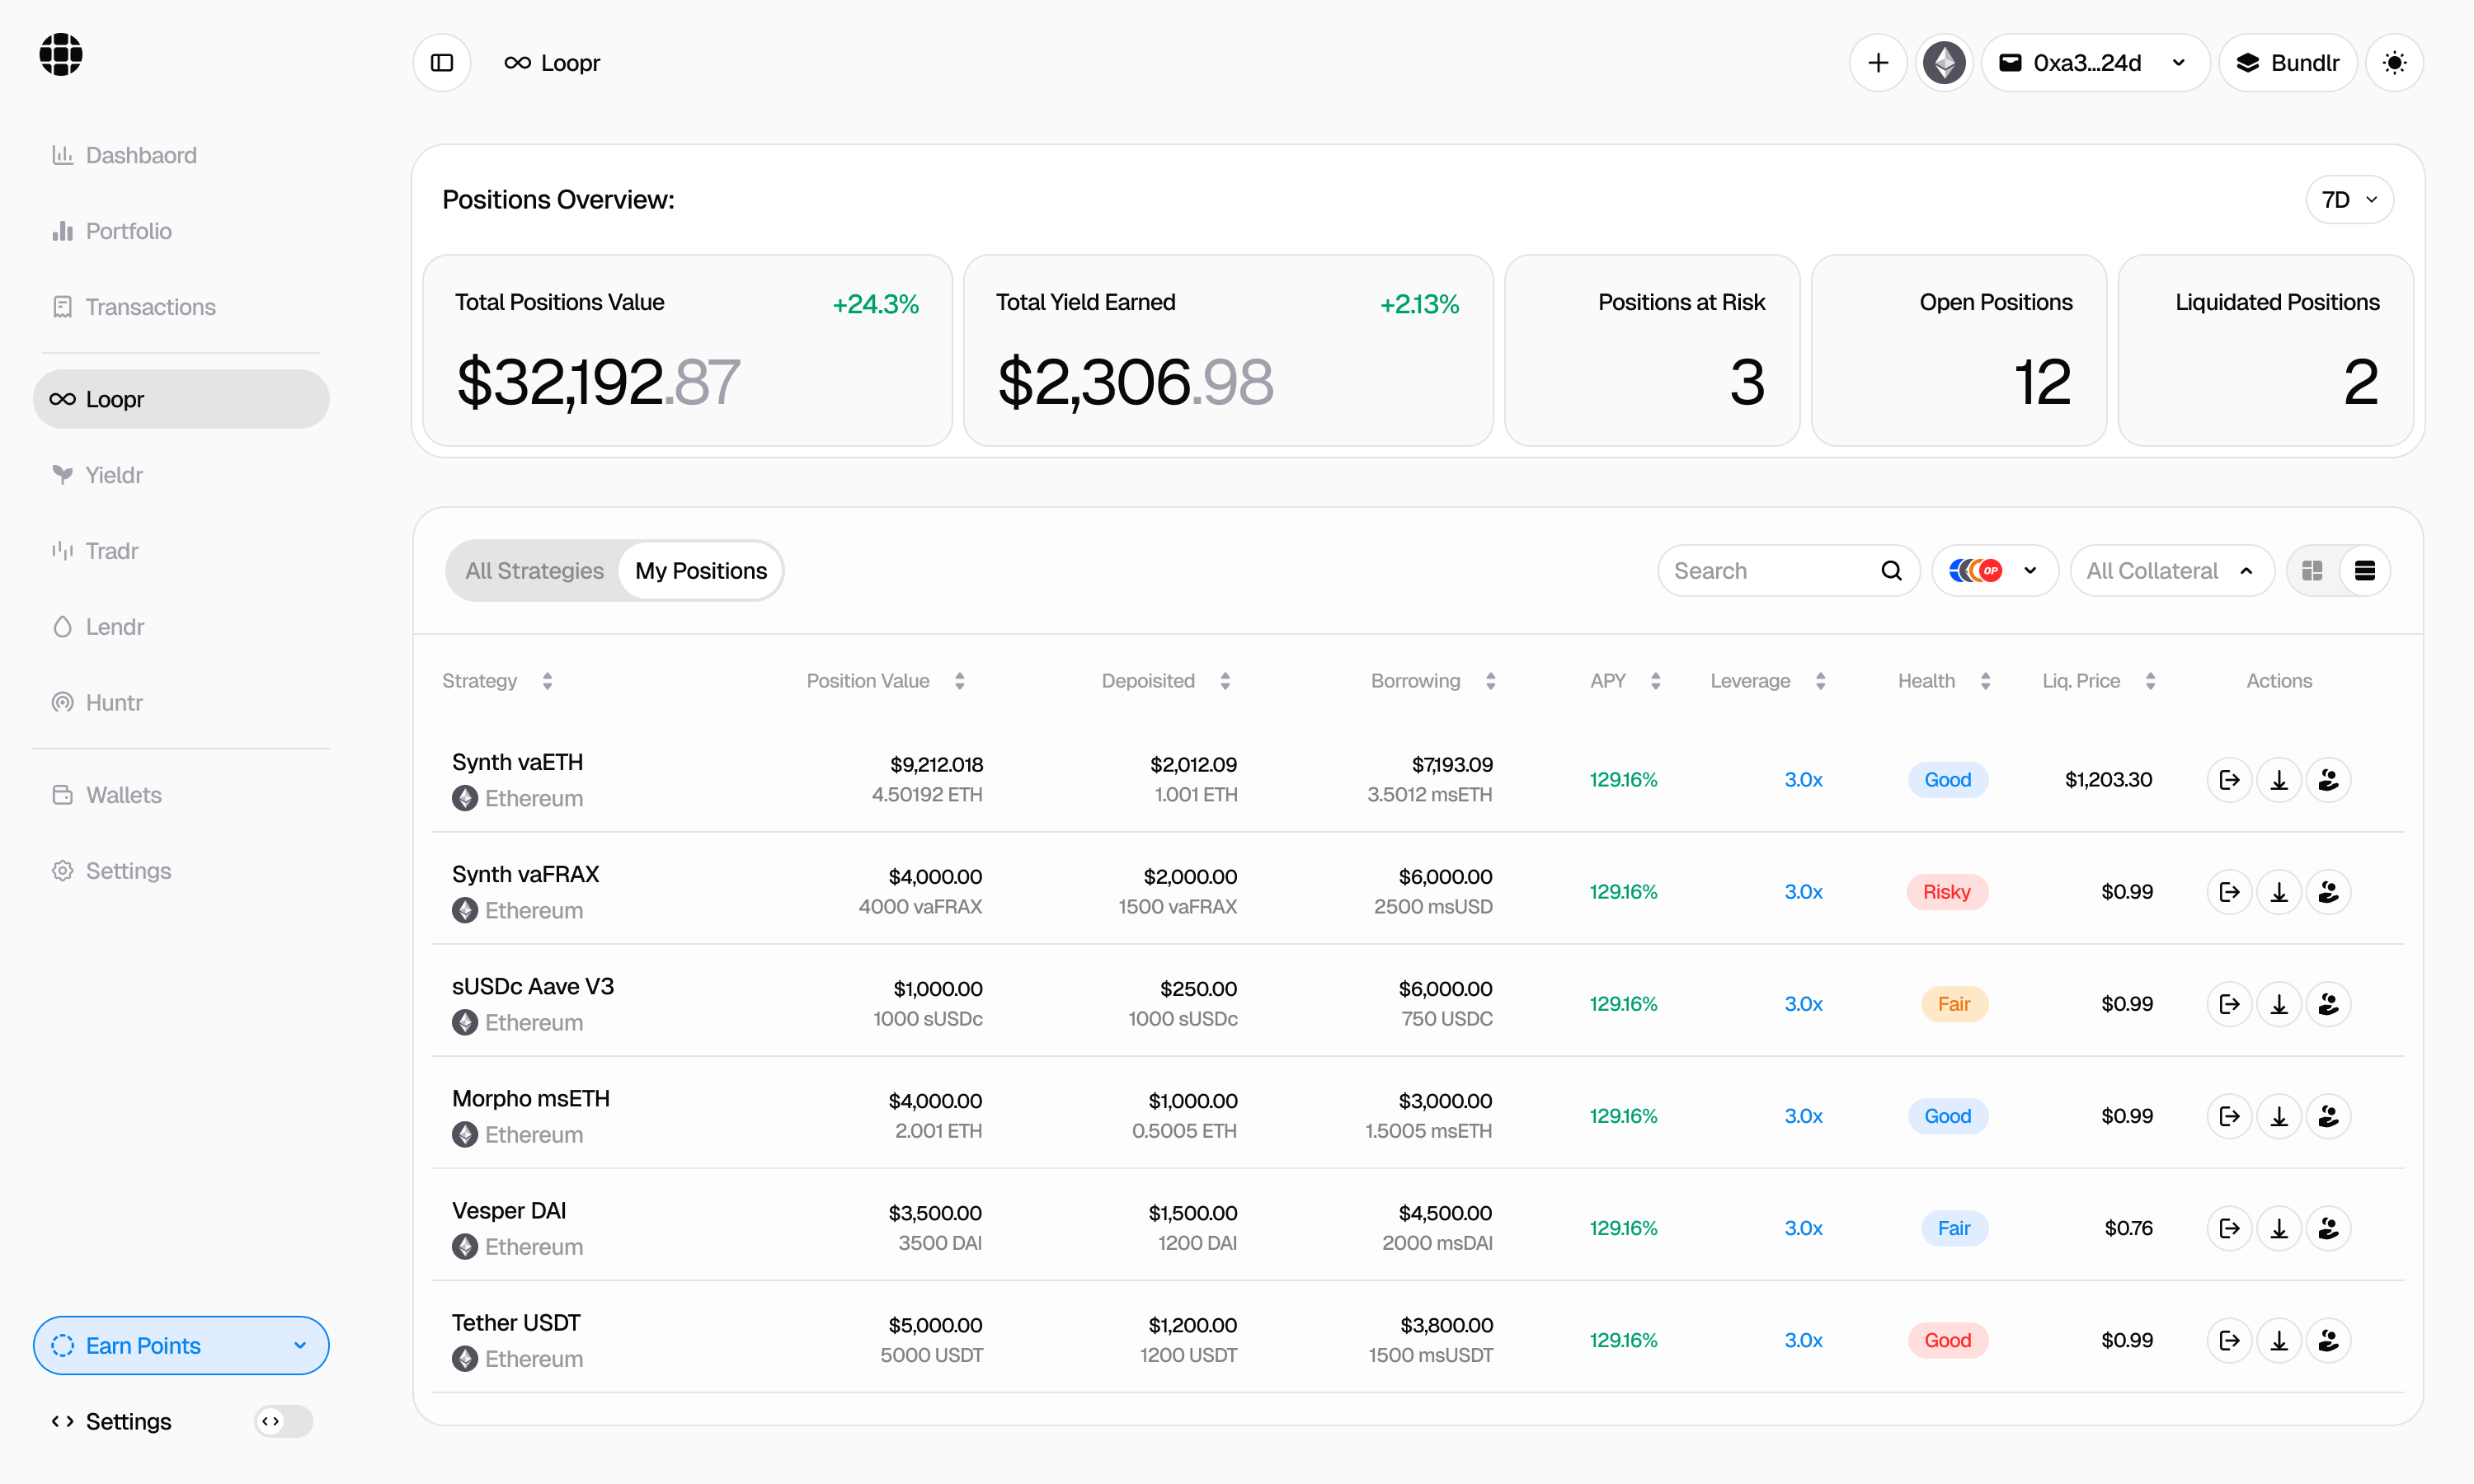Image resolution: width=2474 pixels, height=1484 pixels.
Task: Click the Synth vaETH strategy name
Action: pyautogui.click(x=517, y=762)
